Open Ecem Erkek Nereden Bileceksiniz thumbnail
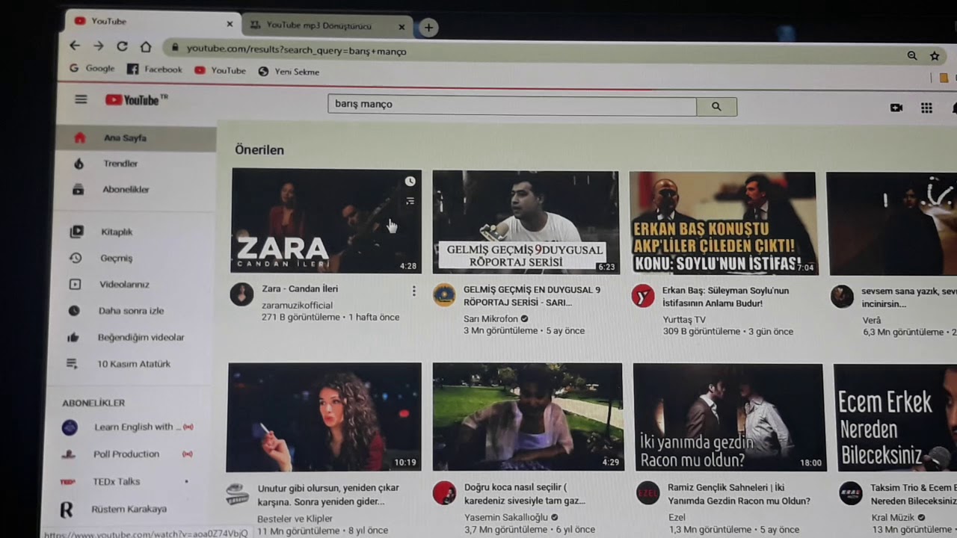The image size is (957, 538). pos(895,418)
